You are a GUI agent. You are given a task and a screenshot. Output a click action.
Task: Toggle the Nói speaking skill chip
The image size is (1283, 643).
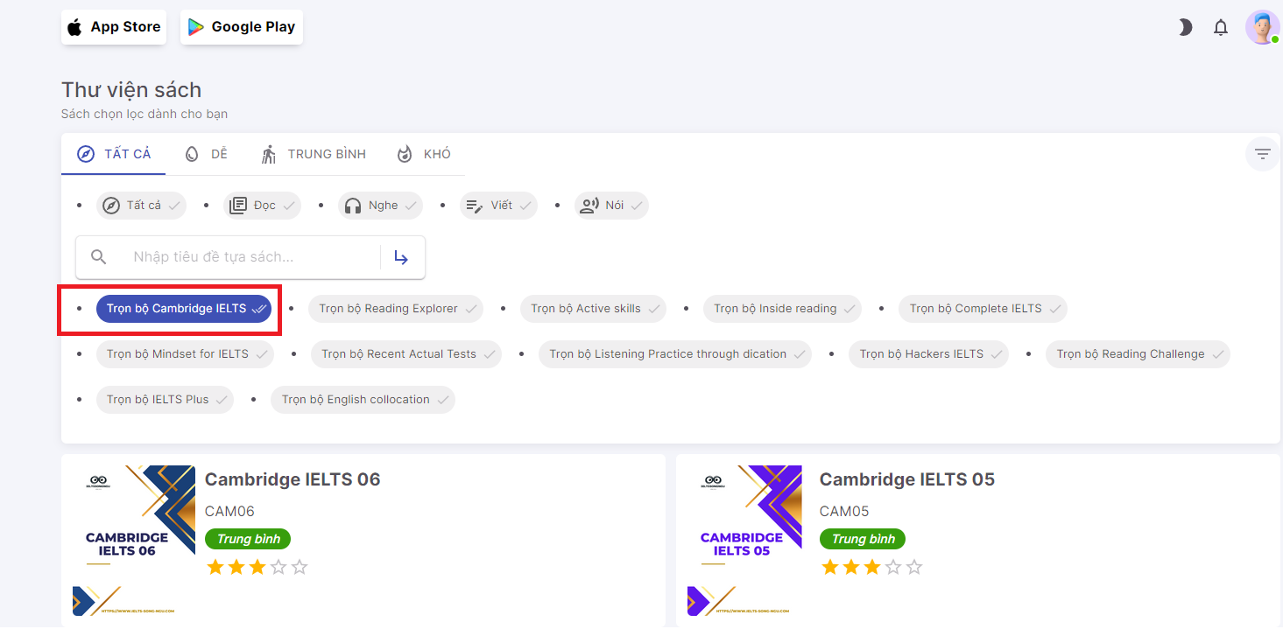point(611,206)
